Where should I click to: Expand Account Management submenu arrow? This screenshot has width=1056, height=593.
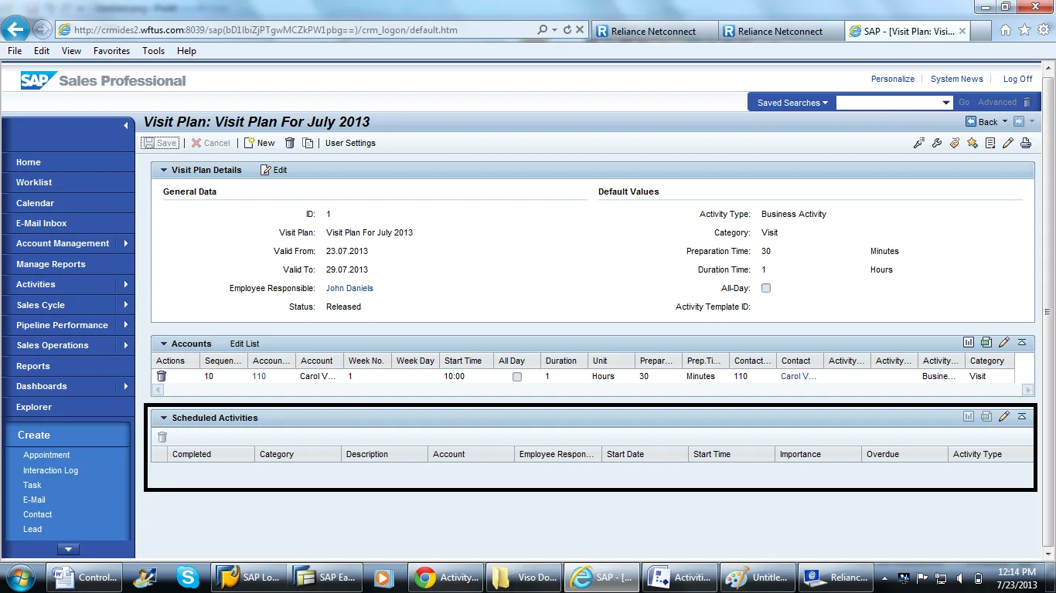point(125,243)
